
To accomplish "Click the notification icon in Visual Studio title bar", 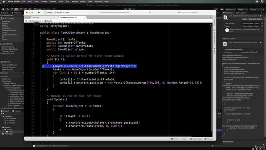I will [150, 12].
